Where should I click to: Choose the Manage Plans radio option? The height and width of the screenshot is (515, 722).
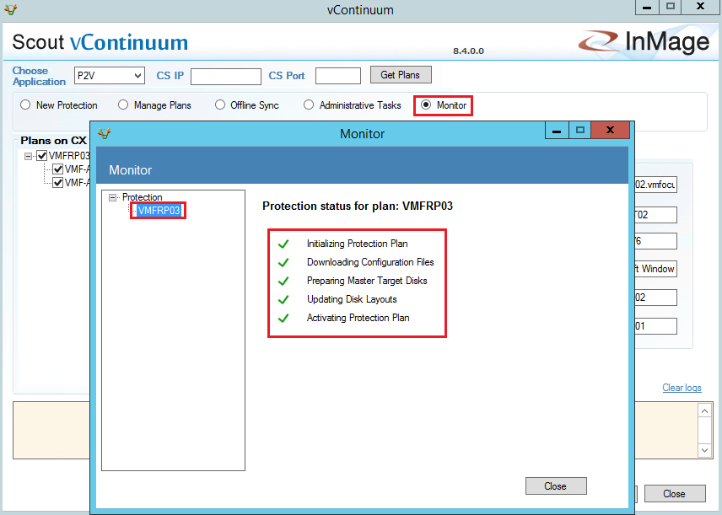tap(123, 105)
